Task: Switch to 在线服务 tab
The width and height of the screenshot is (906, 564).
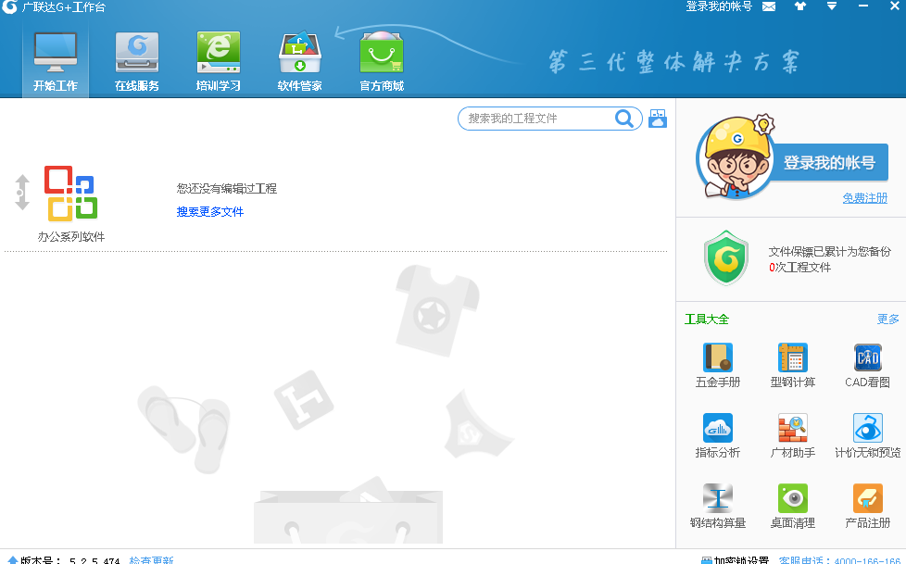Action: click(137, 62)
